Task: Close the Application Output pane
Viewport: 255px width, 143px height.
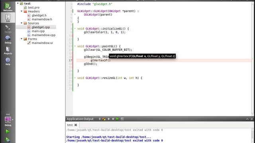Action: point(252,119)
